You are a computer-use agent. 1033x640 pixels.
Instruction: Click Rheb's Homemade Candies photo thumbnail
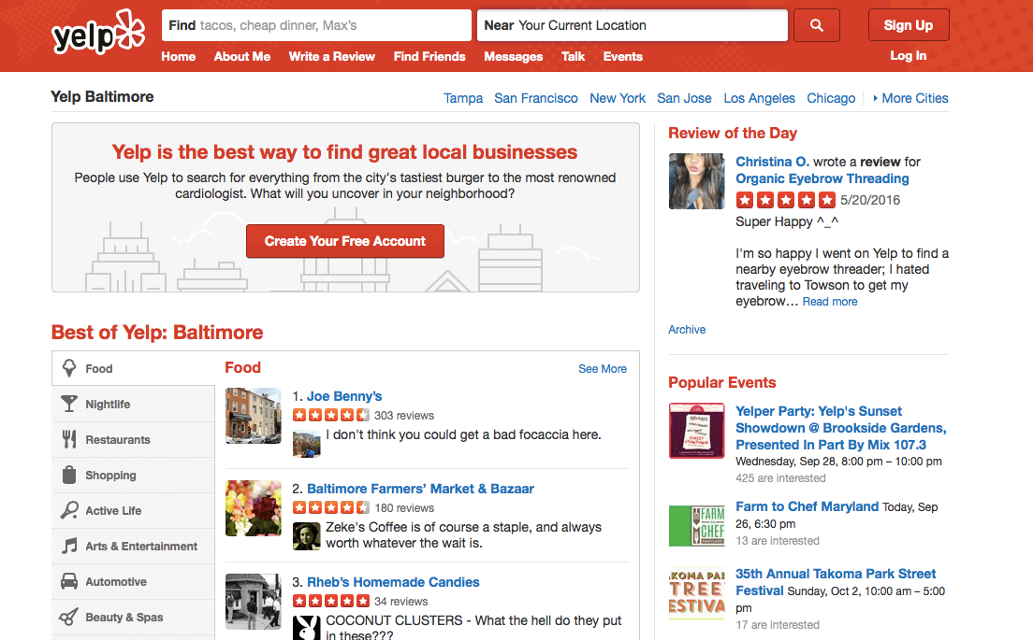pyautogui.click(x=253, y=602)
